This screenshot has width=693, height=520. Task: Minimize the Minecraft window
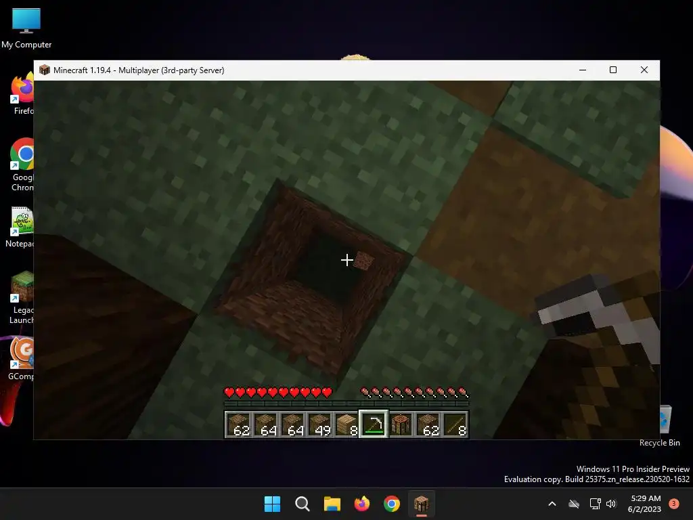pos(583,70)
